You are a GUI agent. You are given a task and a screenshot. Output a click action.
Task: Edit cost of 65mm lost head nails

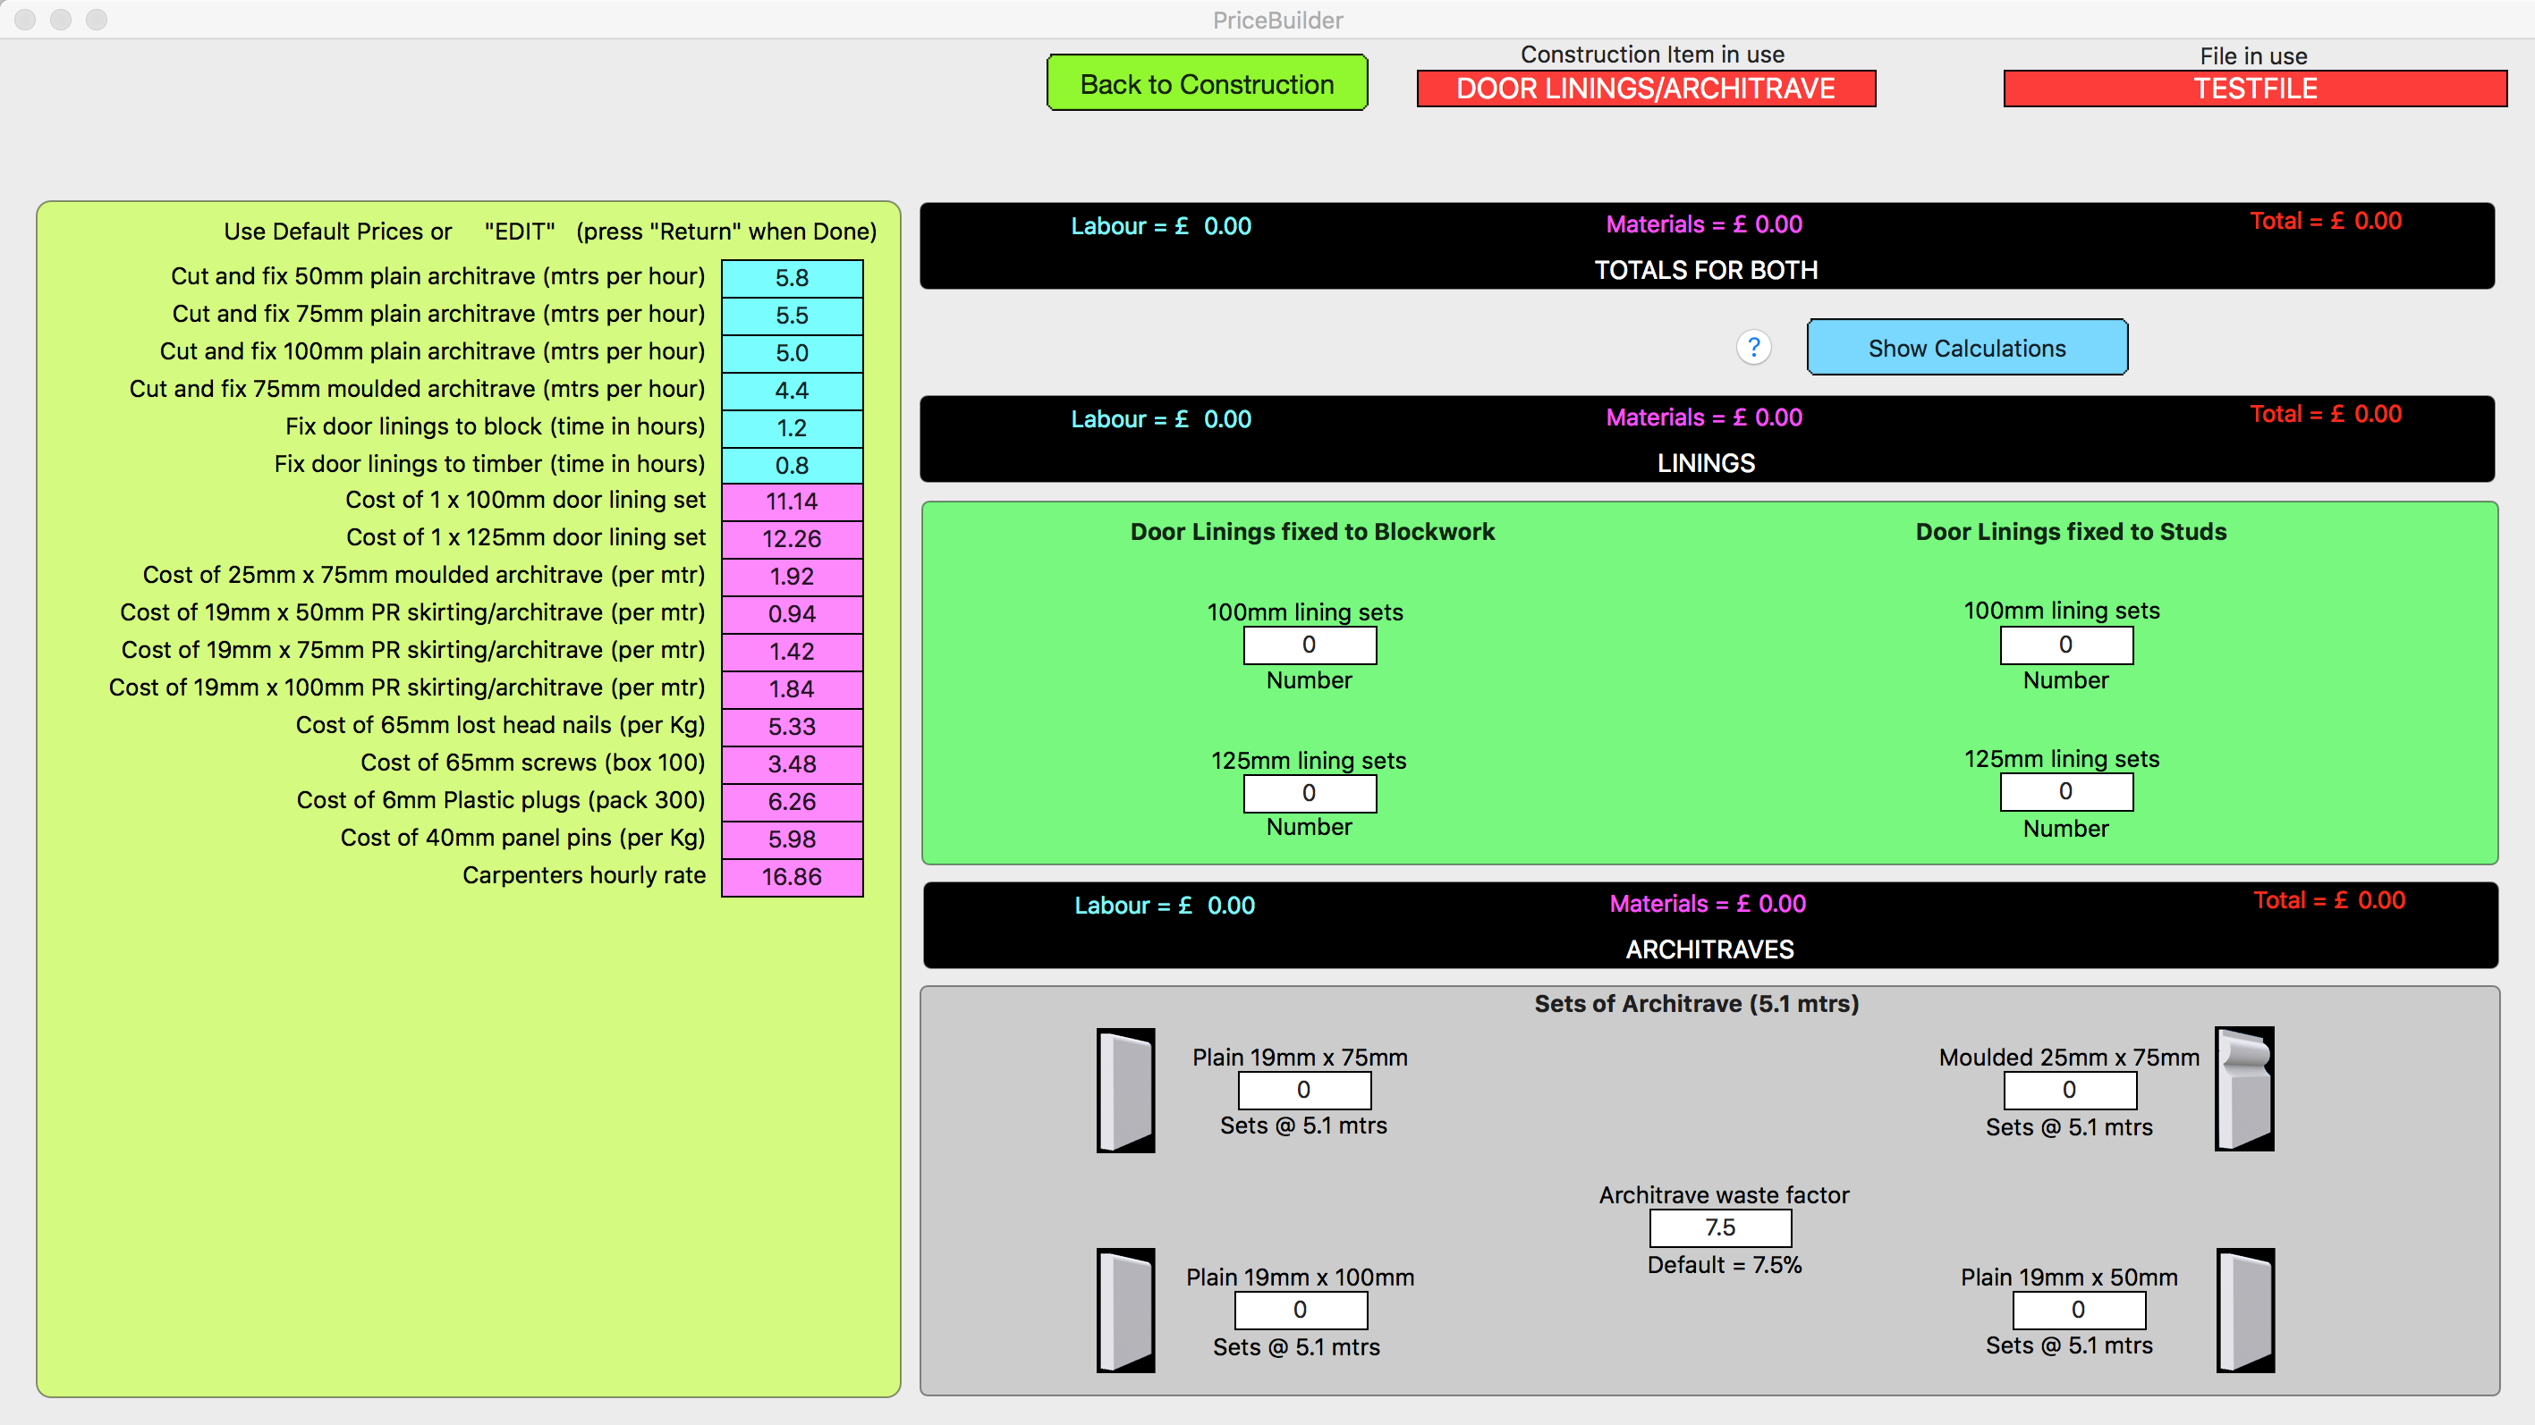[793, 727]
